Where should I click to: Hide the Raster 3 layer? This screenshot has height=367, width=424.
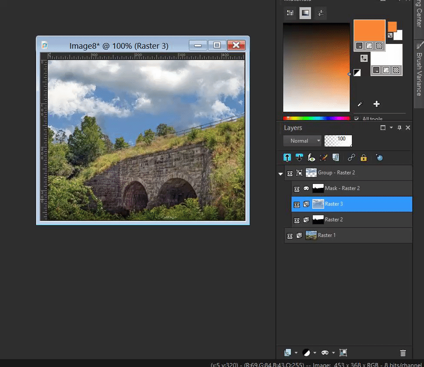[297, 205]
